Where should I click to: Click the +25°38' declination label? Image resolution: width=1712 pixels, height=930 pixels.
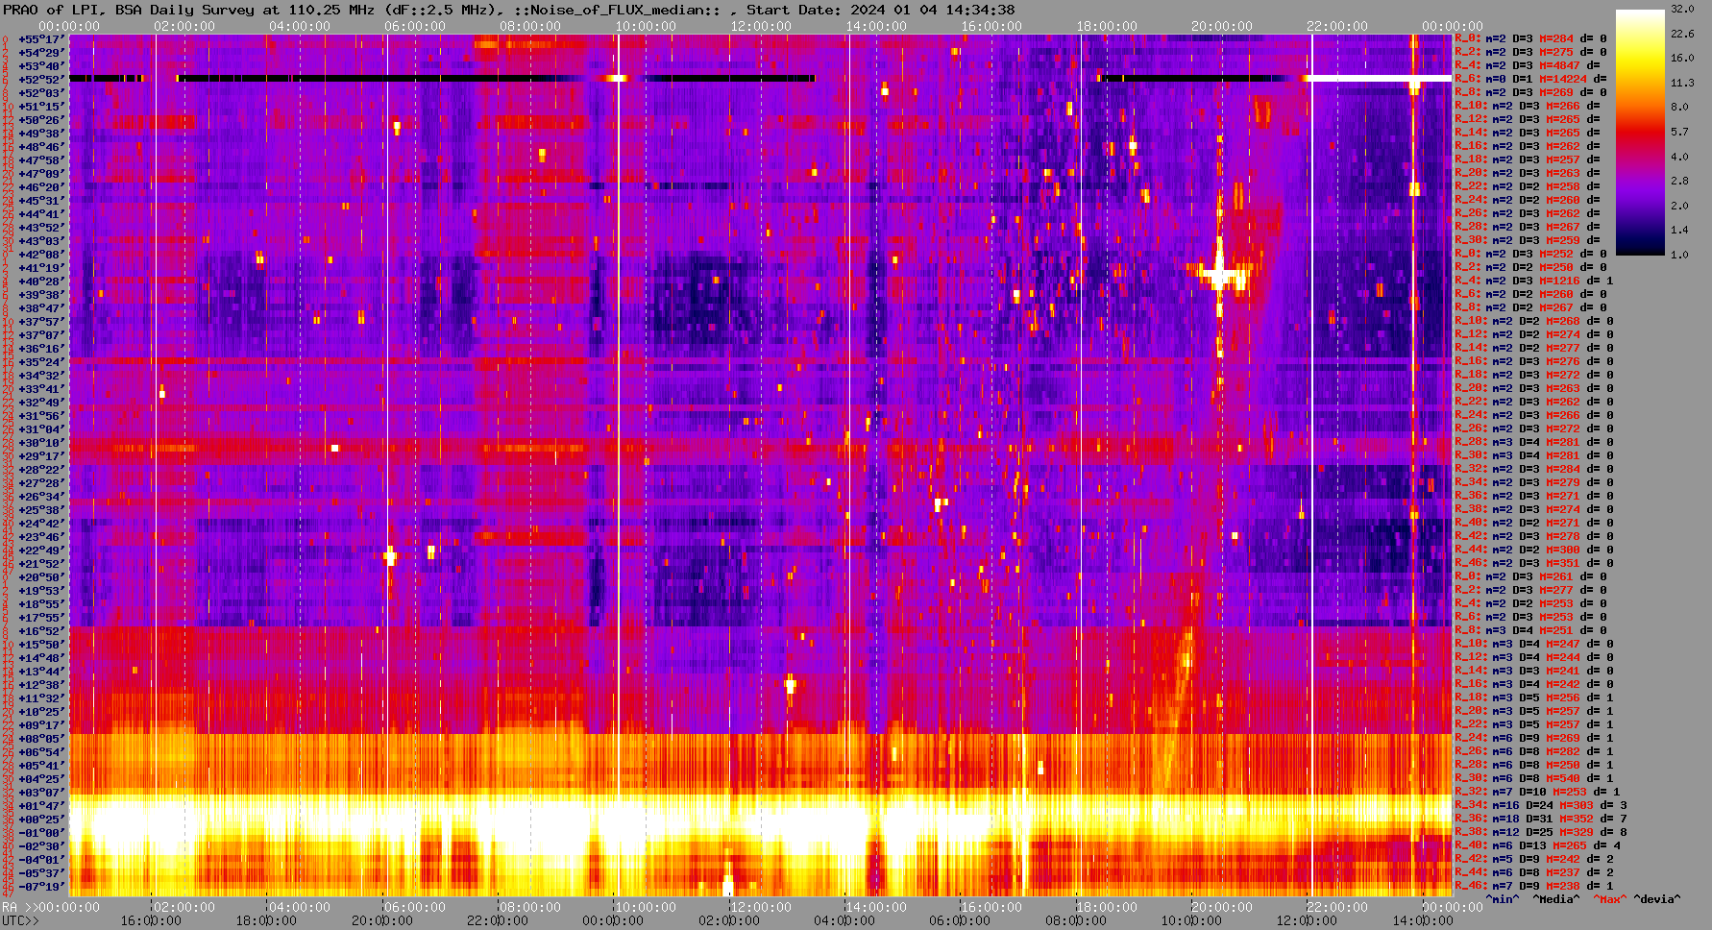41,509
